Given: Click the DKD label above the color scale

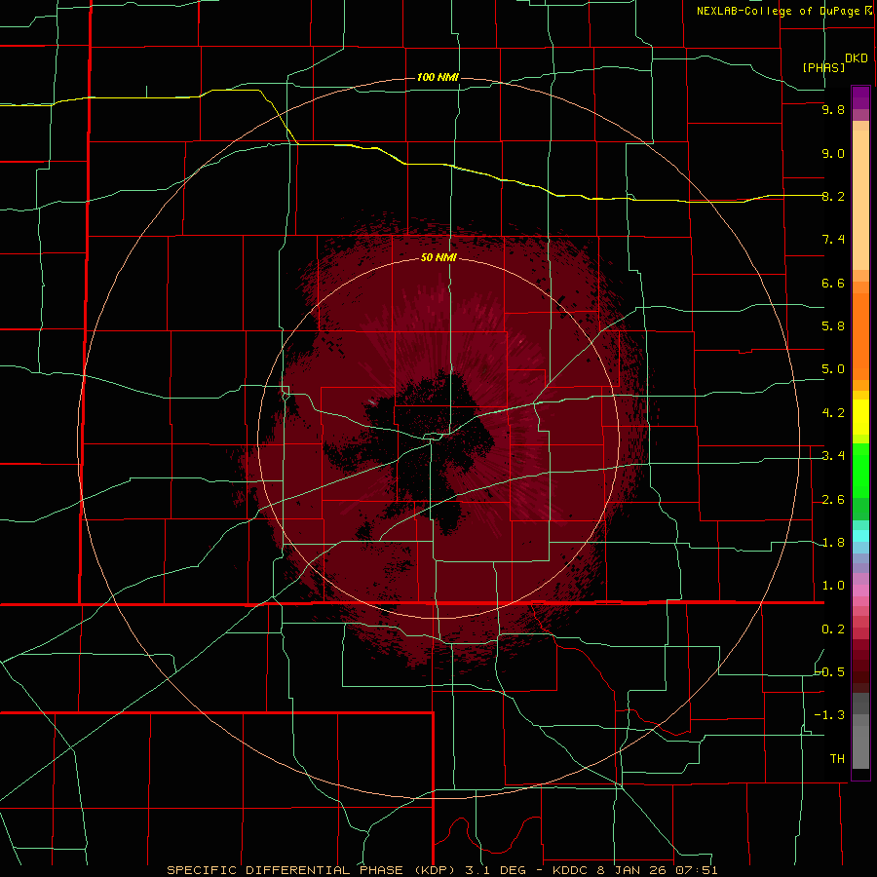Looking at the screenshot, I should coord(856,58).
